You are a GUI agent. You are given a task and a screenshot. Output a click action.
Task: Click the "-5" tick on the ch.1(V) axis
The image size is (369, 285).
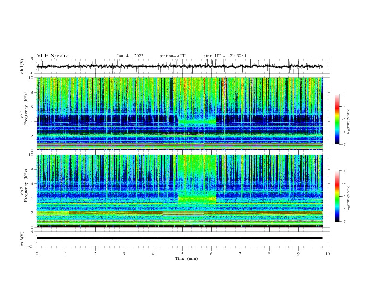point(31,74)
